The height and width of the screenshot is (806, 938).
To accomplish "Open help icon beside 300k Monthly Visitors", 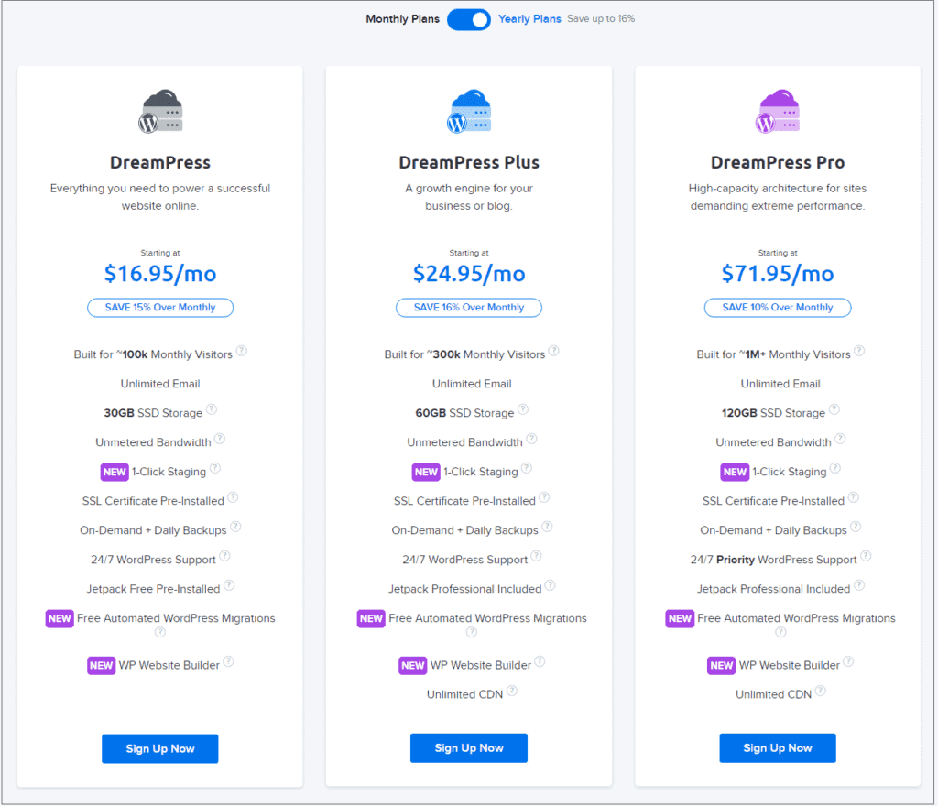I will (554, 351).
